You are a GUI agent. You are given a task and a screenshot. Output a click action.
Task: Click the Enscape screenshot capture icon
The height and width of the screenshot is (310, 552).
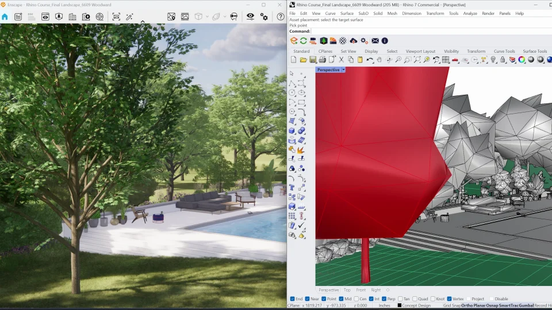[x=116, y=17]
